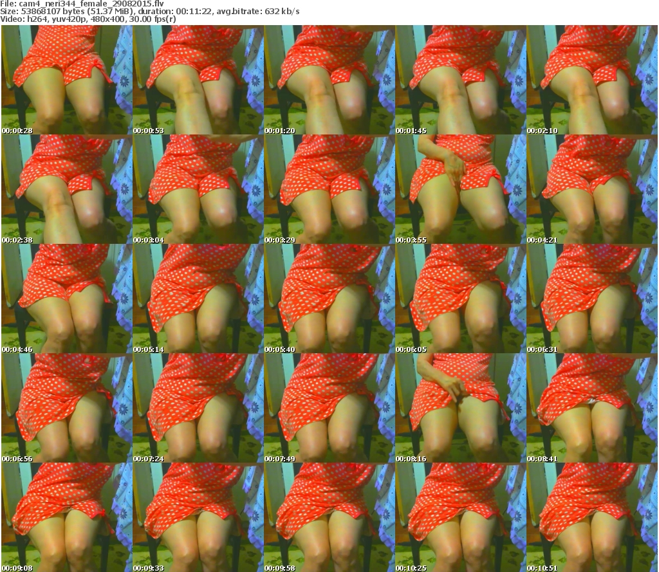Click the thumbnail at 00:10:25
This screenshot has height=572, width=659.
pos(461,517)
